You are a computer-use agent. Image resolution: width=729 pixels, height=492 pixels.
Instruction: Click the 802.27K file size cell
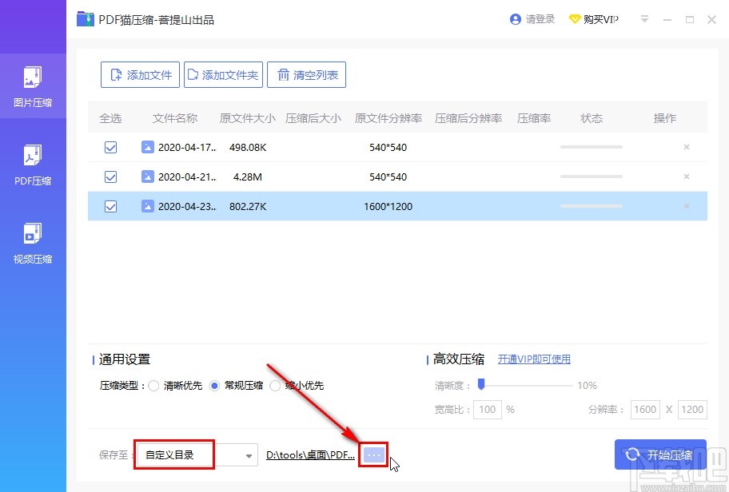tap(248, 206)
